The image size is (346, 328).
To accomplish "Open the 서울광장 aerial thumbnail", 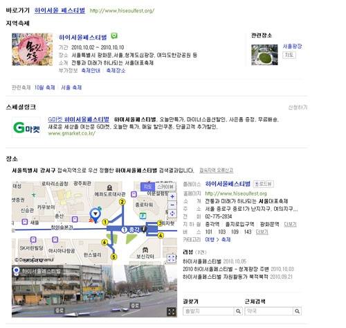I will [x=264, y=55].
